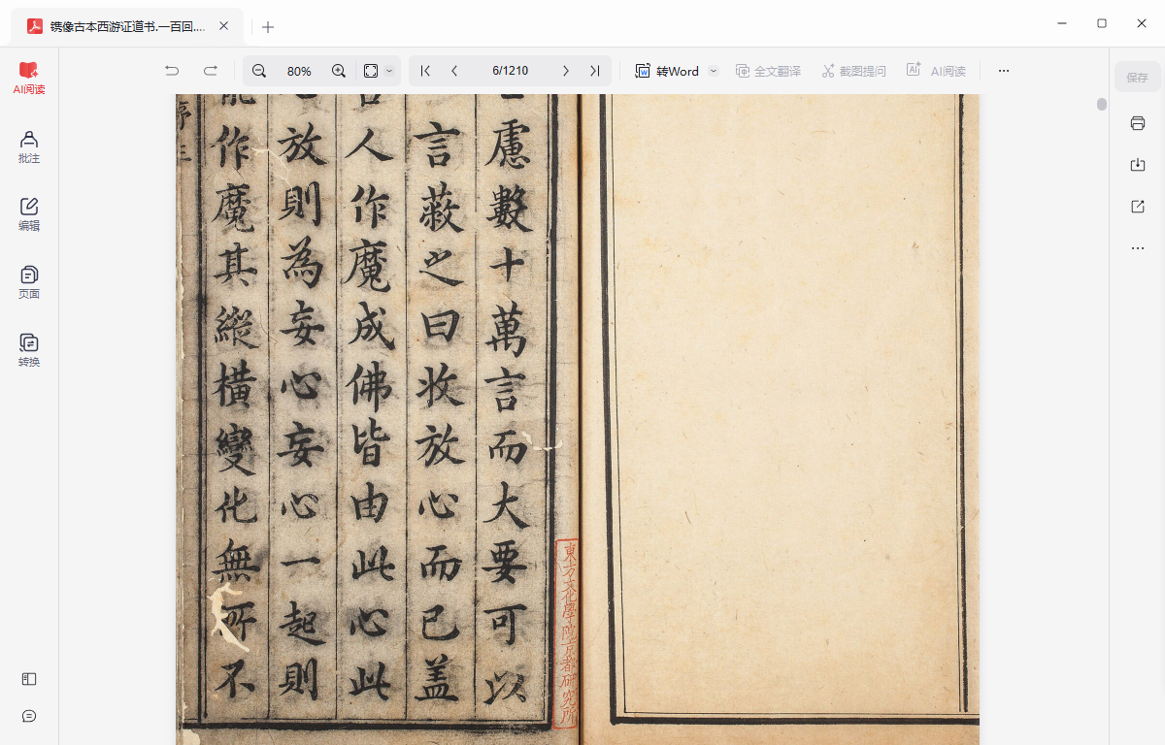Viewport: 1165px width, 745px height.
Task: Print the document
Action: [1138, 123]
